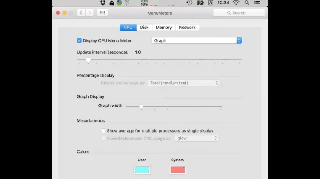
Task: Show all preferences grid button
Action: [x=102, y=12]
